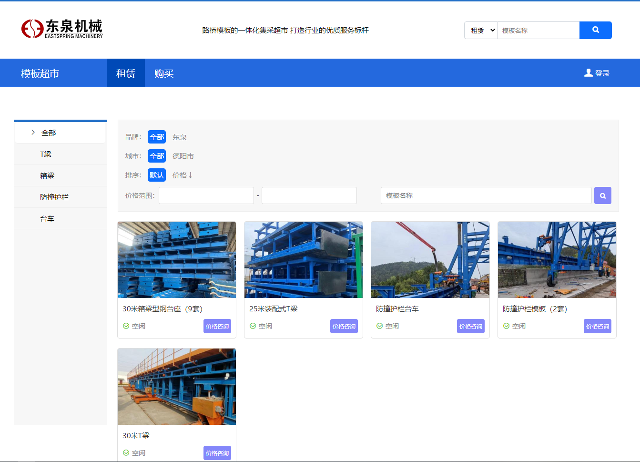The image size is (640, 462).
Task: Click 价格咨询 for 30米箱梁型钢台座
Action: coord(217,326)
